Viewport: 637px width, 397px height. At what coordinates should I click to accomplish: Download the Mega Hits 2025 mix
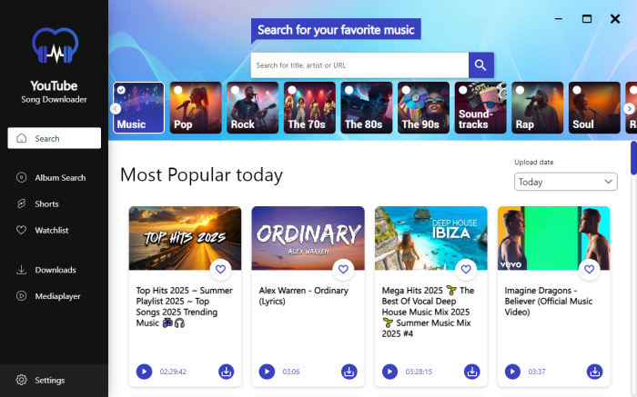471,372
